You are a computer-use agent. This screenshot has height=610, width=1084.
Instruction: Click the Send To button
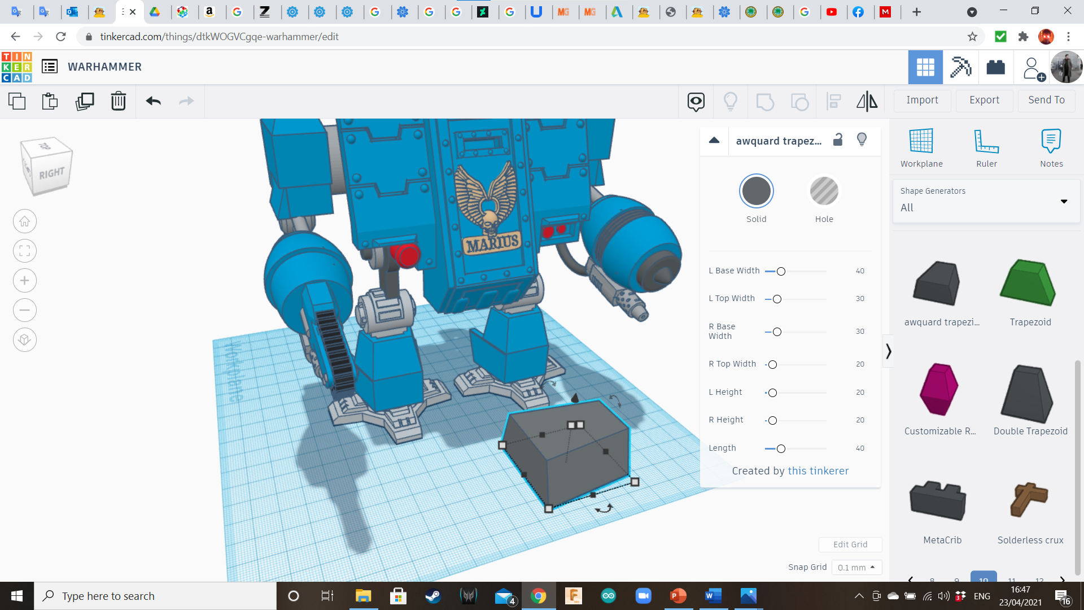pyautogui.click(x=1046, y=100)
